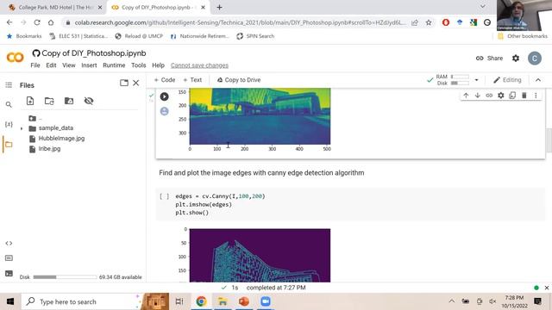Open more cell actions menu

536,96
